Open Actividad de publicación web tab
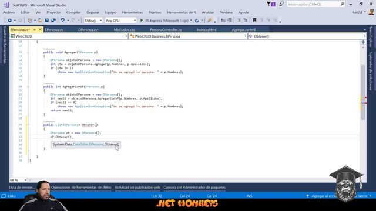376x211 pixels. tap(137, 188)
